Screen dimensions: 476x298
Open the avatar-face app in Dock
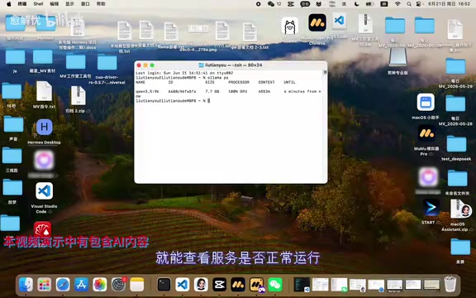201,285
